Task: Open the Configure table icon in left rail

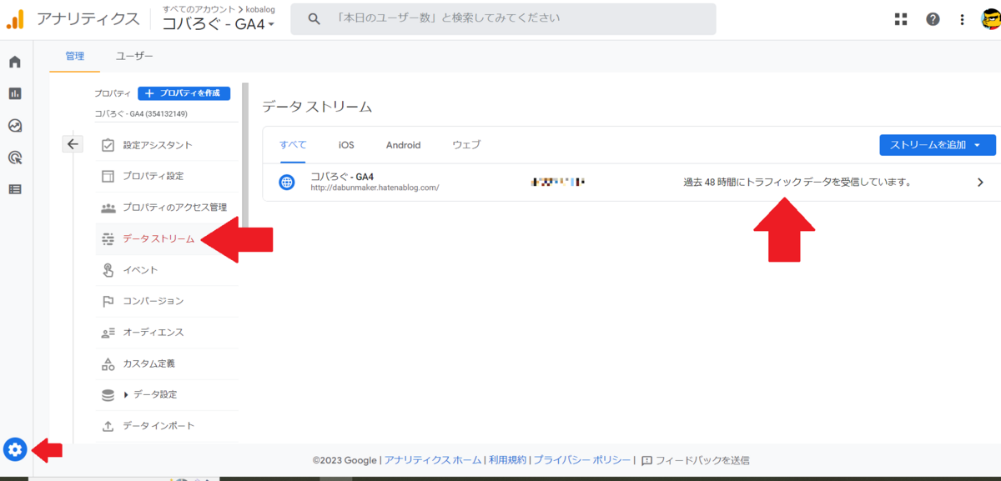Action: 15,188
